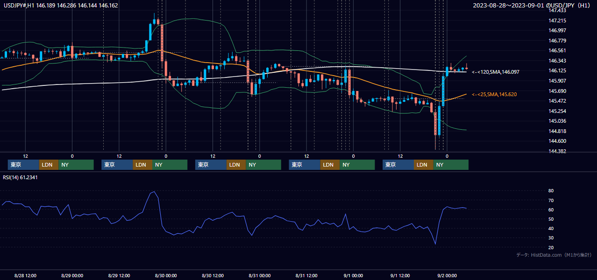Click the 144.818 price axis label
Screen dimensions: 597x280
click(558, 132)
